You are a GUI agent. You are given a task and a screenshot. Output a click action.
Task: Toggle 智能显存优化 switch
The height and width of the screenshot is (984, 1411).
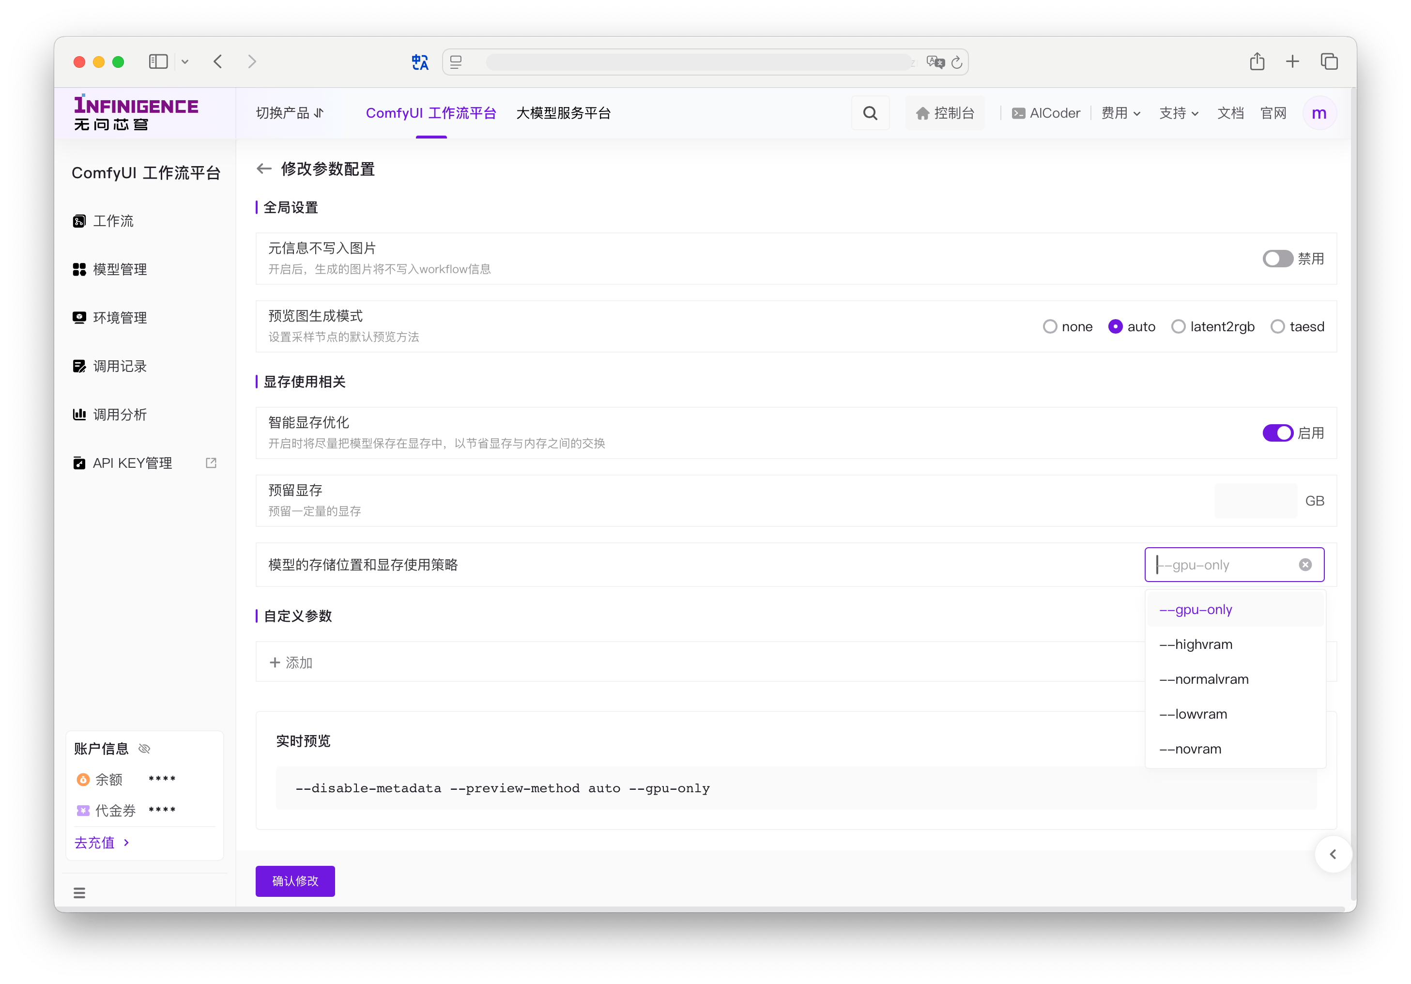pos(1278,433)
